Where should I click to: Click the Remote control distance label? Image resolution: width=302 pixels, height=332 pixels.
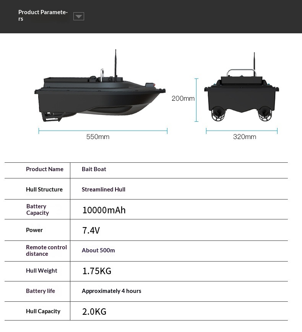(x=46, y=250)
